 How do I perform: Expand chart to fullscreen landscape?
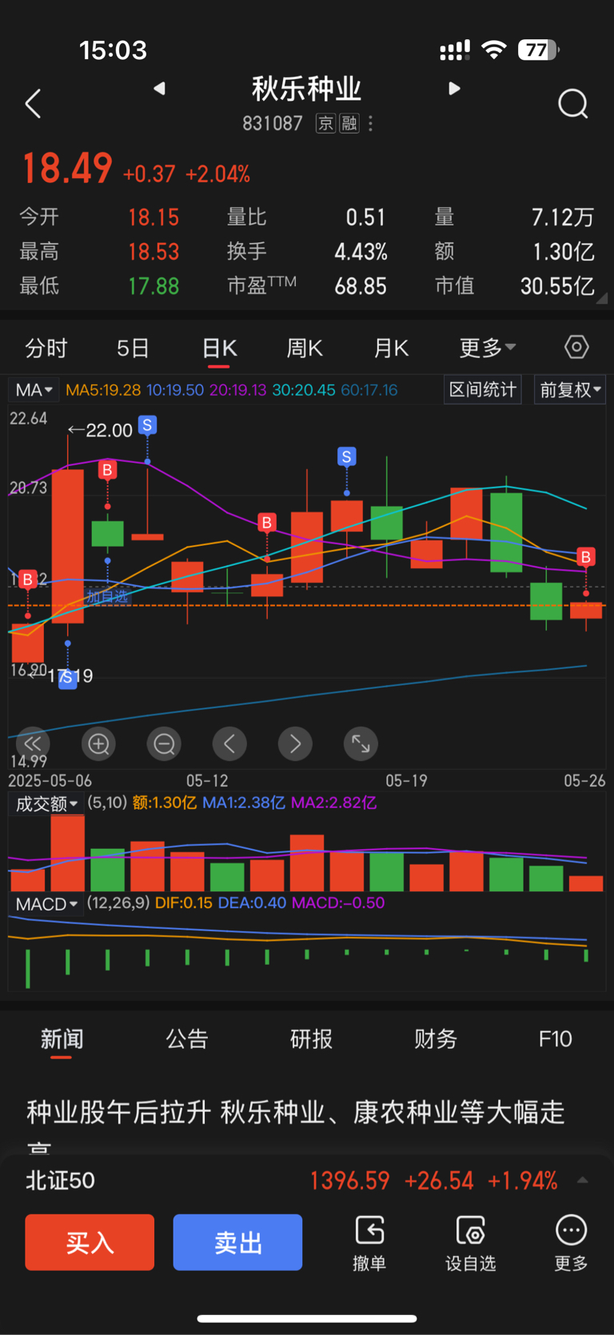tap(361, 744)
